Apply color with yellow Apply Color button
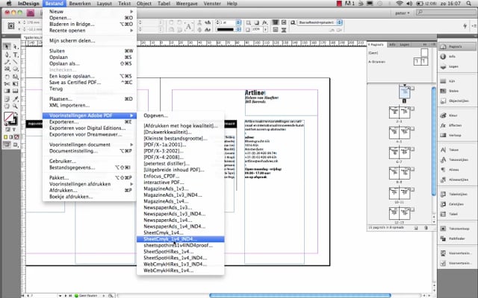 5,137
